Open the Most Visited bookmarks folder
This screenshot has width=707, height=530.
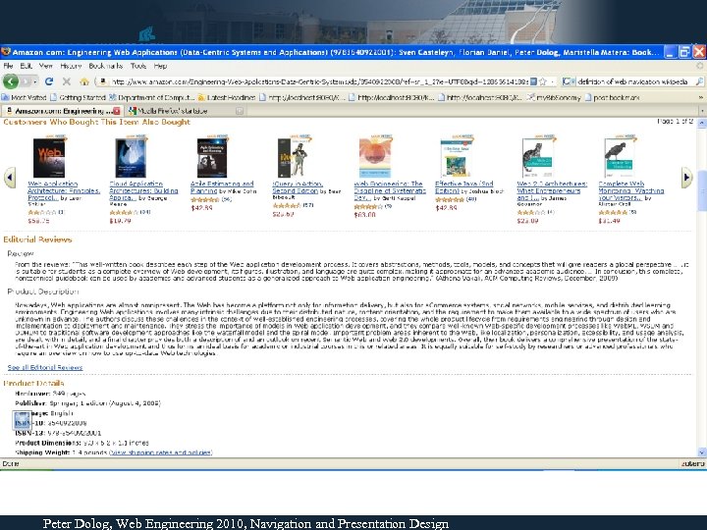[x=25, y=97]
